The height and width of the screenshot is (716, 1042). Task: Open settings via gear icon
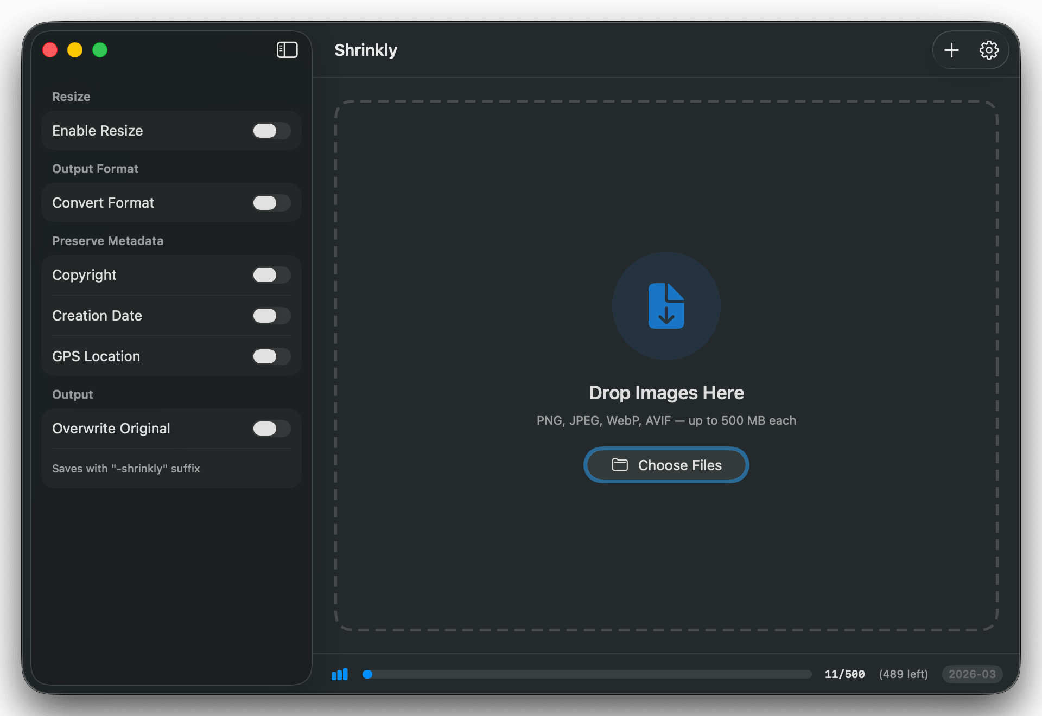pyautogui.click(x=988, y=50)
